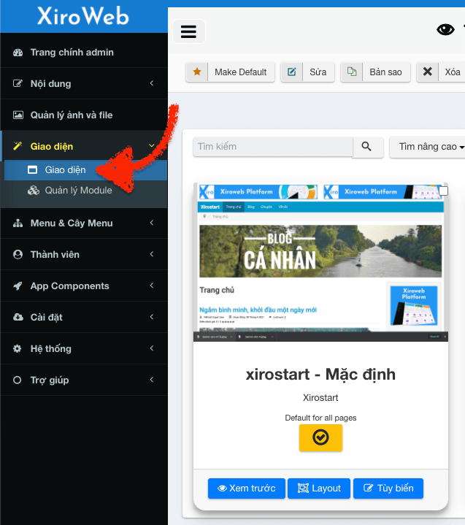Click the user icon beside Thành viên

[x=18, y=254]
